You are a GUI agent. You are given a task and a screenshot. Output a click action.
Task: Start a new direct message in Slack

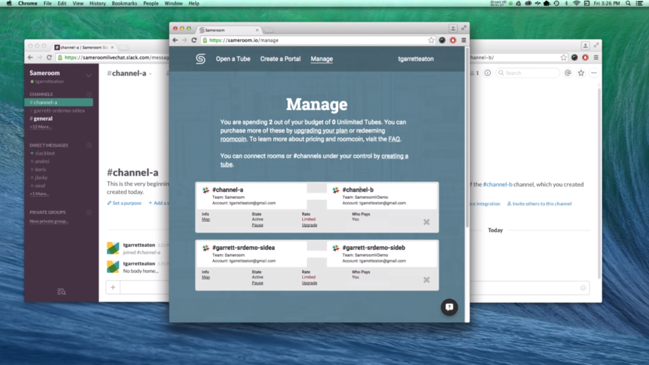[89, 145]
